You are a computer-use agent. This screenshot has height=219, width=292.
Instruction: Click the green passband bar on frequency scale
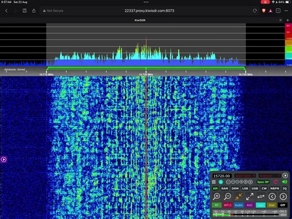click(x=146, y=68)
